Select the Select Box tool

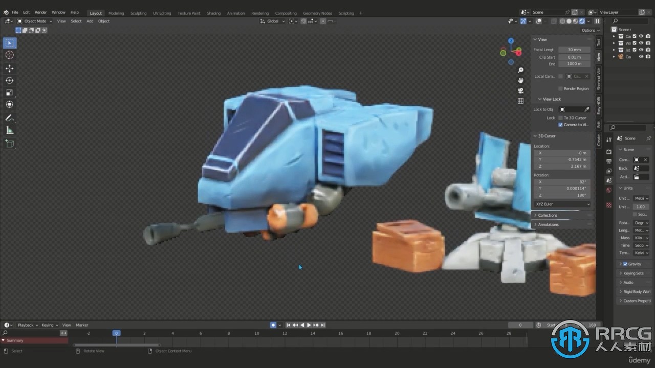(x=10, y=43)
